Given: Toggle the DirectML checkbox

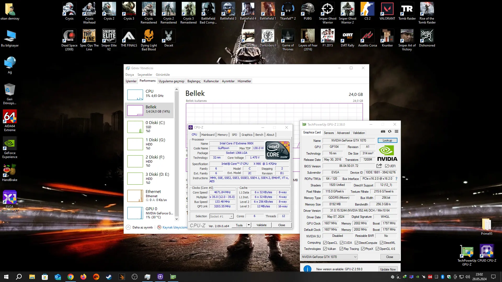Looking at the screenshot, I should [x=381, y=243].
